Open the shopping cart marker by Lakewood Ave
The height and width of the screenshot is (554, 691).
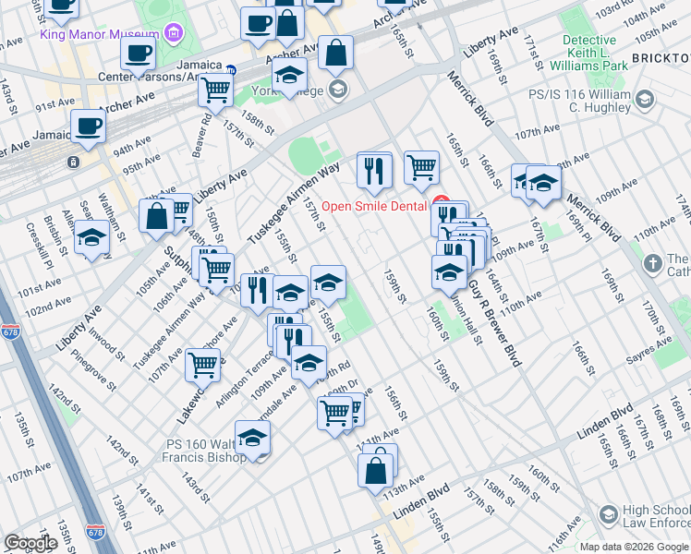coord(202,368)
